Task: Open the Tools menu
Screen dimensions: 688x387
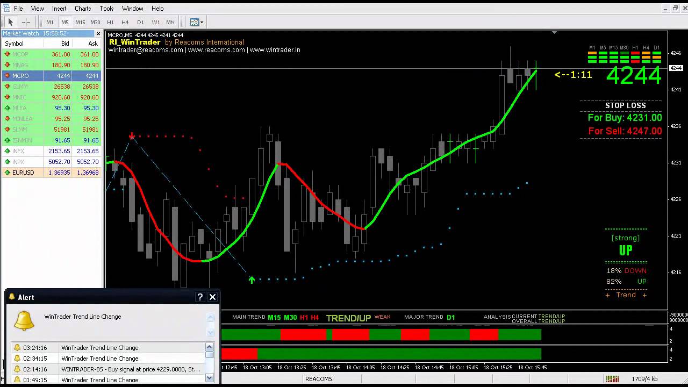Action: (x=106, y=9)
